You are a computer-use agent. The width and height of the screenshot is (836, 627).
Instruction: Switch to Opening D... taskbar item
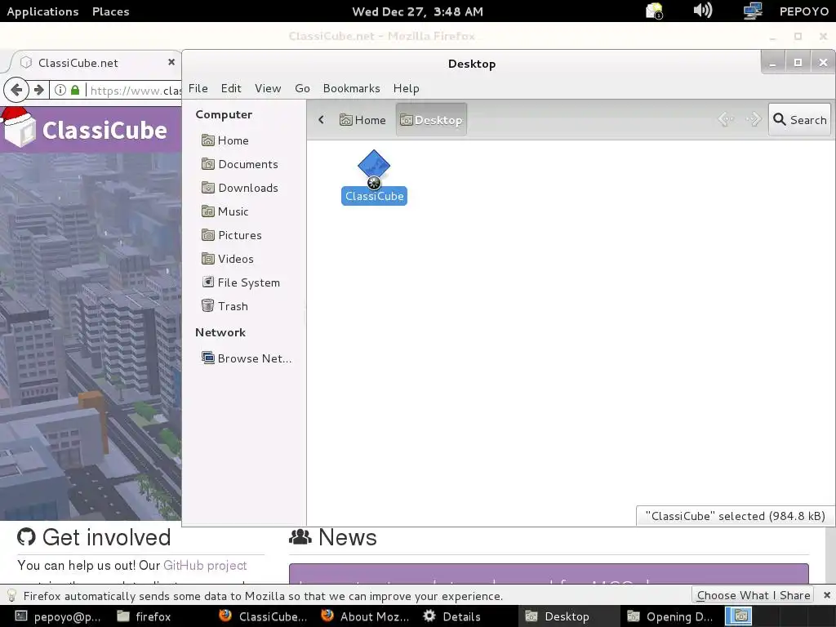pyautogui.click(x=670, y=616)
